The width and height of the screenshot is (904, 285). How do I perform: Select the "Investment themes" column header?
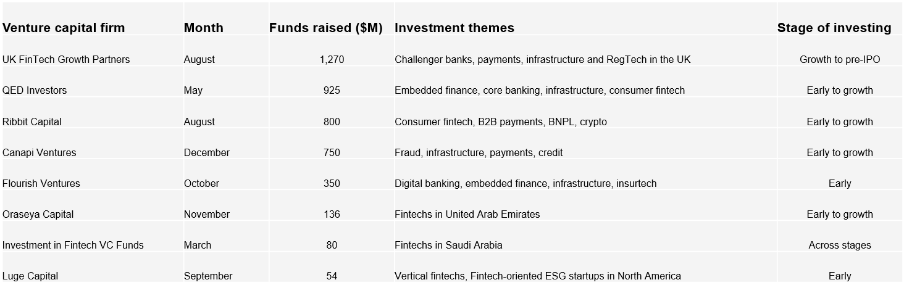(x=454, y=28)
